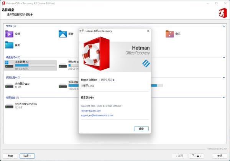Click the Home Edition label in dialog
Image resolution: width=230 pixels, height=161 pixels.
[89, 80]
